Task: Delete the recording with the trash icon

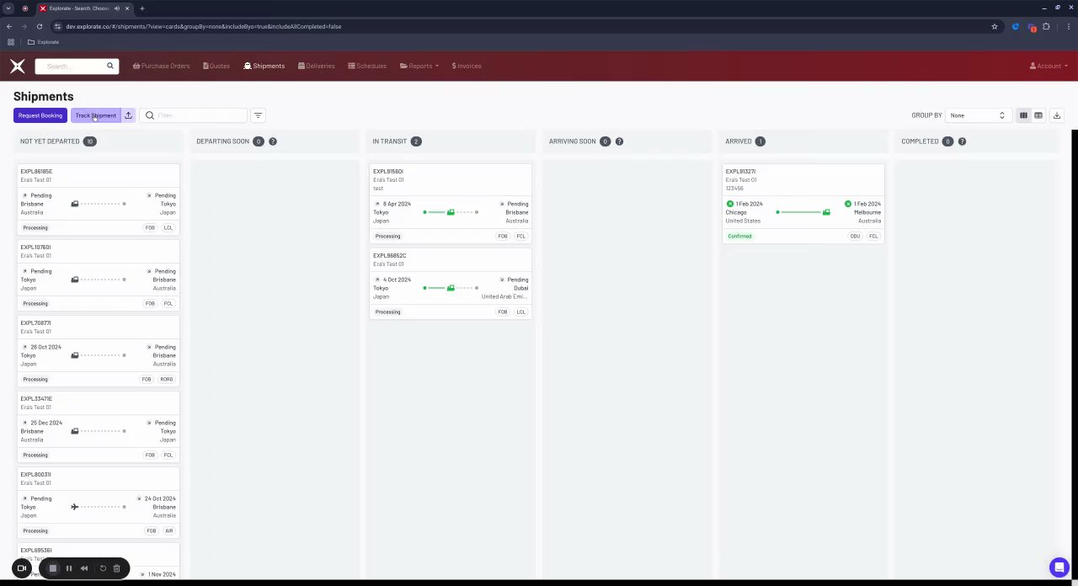Action: click(x=116, y=568)
